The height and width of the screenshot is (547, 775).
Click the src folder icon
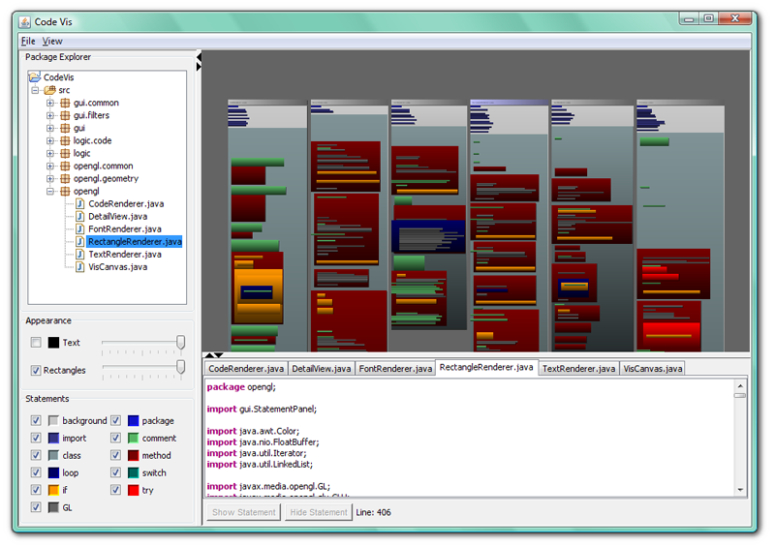tap(48, 90)
